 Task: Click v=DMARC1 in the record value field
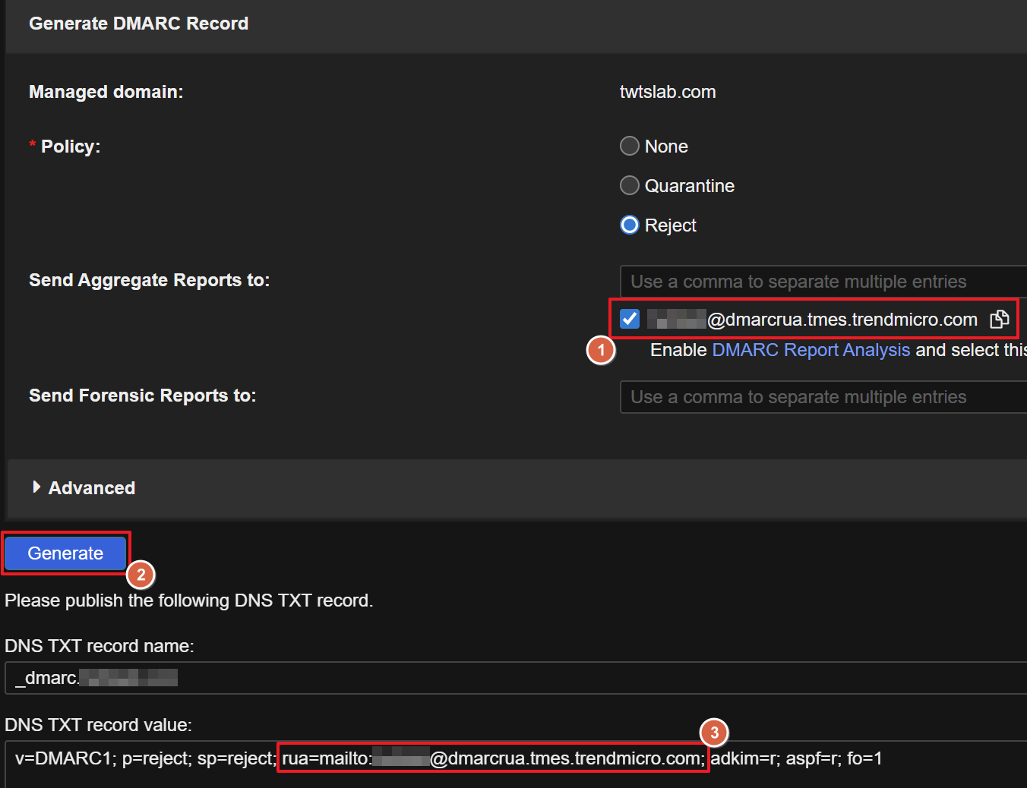64,758
